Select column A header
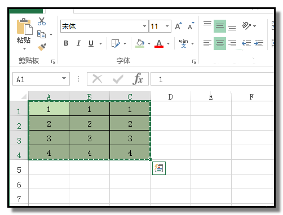Viewport: 283px width, 215px height. (48, 96)
